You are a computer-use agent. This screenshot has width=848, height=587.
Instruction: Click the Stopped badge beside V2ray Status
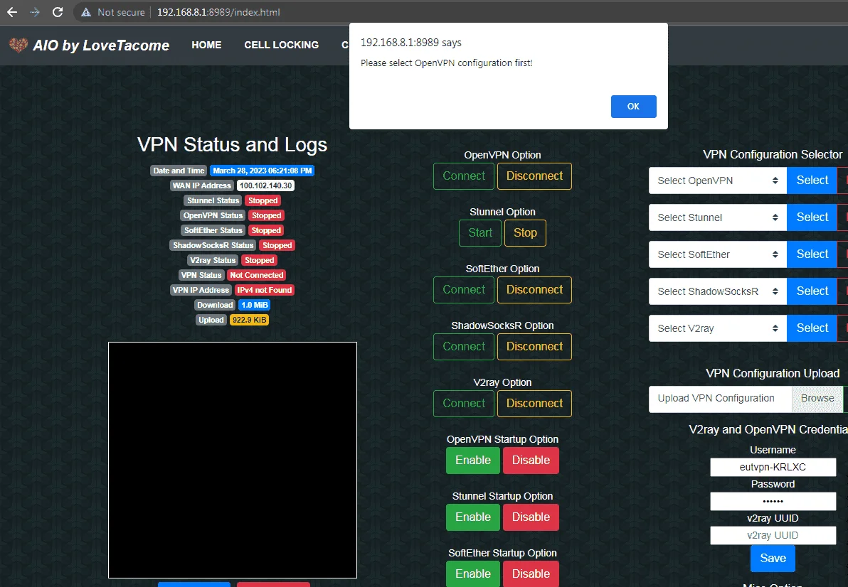259,260
